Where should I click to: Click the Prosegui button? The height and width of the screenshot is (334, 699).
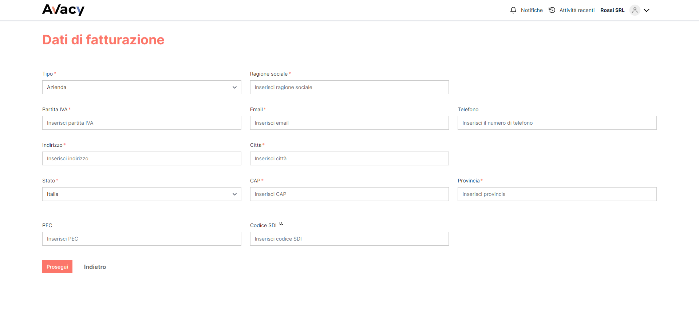[x=57, y=267]
